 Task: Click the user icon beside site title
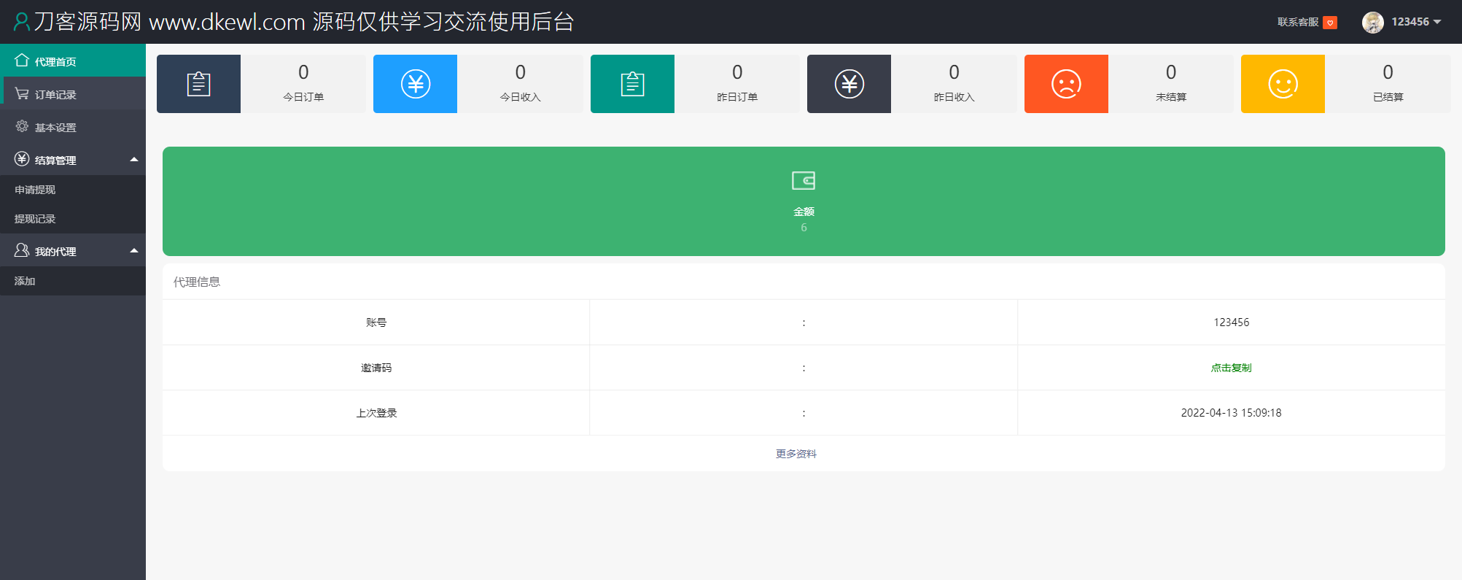22,22
